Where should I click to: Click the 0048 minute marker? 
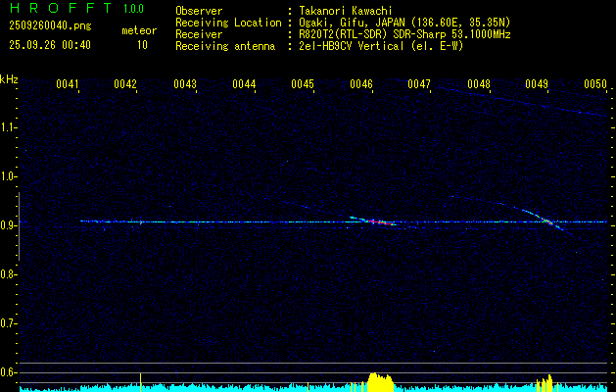479,84
